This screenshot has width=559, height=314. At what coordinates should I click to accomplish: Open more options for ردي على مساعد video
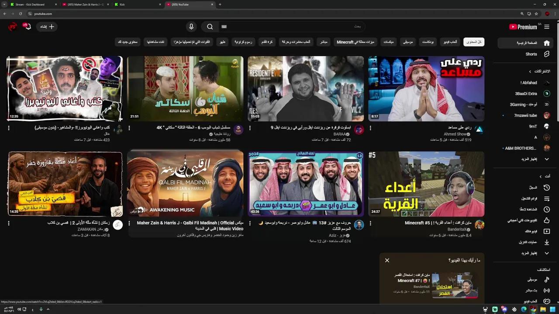tap(370, 128)
